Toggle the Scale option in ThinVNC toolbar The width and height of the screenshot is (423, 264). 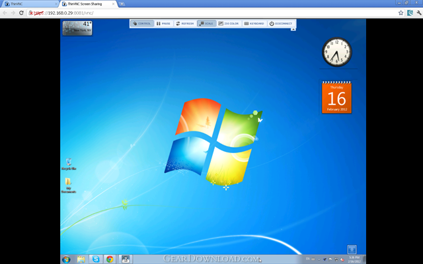click(206, 24)
